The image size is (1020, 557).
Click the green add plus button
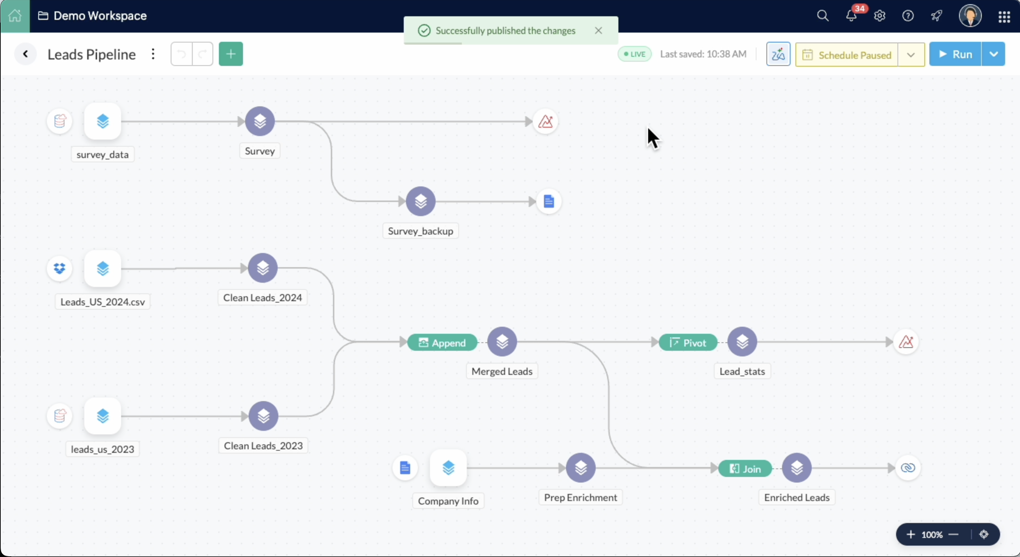(x=231, y=54)
